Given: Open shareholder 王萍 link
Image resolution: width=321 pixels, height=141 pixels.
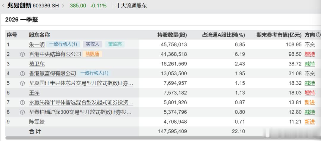Looking at the screenshot, I should [x=34, y=93].
